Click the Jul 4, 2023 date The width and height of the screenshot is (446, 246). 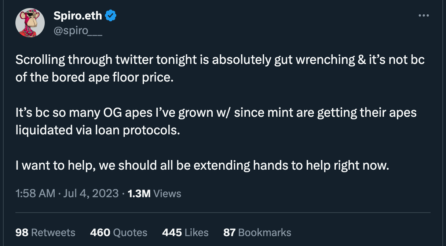pos(91,193)
